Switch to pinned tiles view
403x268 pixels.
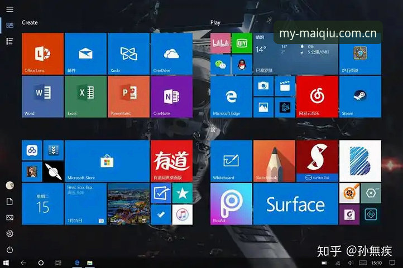[x=9, y=25]
